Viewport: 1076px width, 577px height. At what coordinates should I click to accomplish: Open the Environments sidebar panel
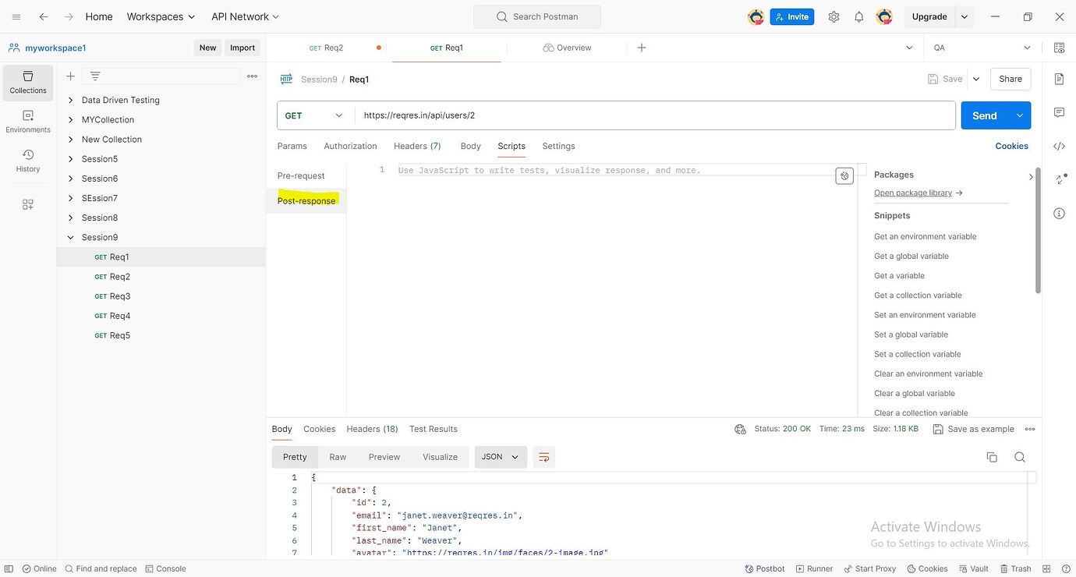click(x=28, y=122)
